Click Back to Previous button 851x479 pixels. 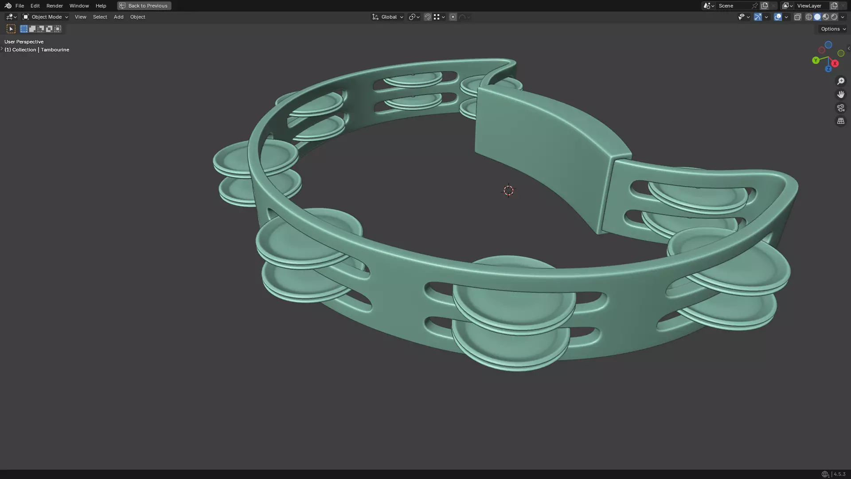144,6
